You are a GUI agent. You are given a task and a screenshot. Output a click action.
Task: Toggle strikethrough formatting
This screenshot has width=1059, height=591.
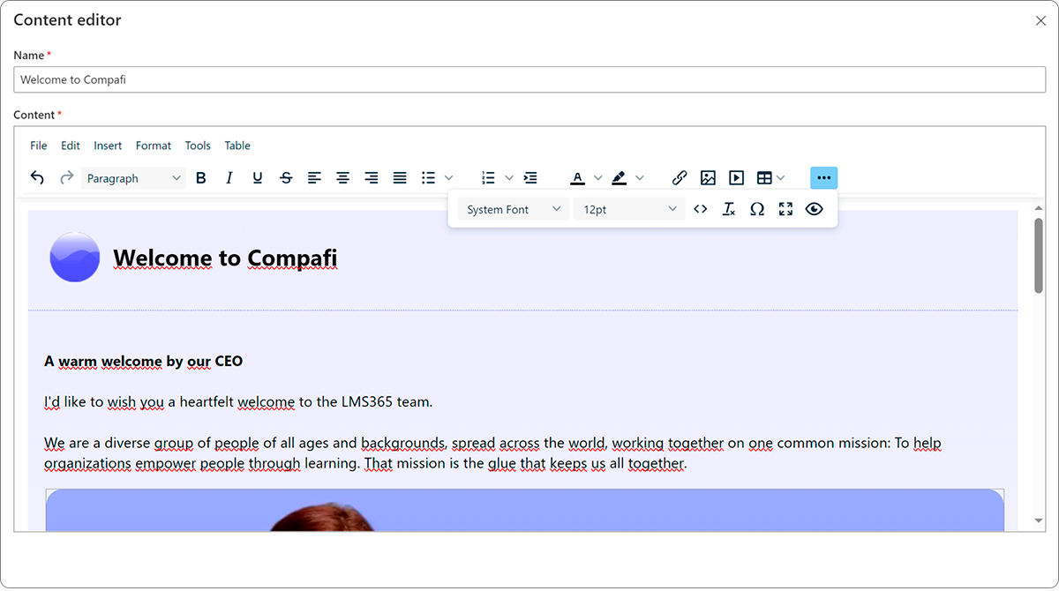coord(286,178)
